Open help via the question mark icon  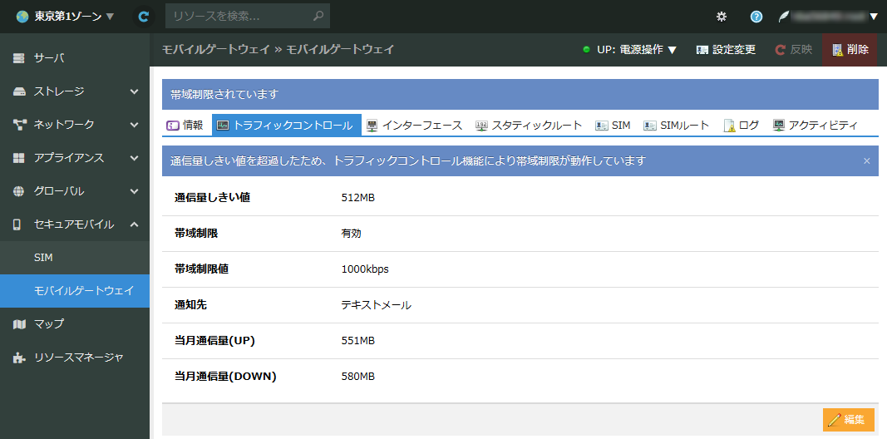[x=756, y=17]
